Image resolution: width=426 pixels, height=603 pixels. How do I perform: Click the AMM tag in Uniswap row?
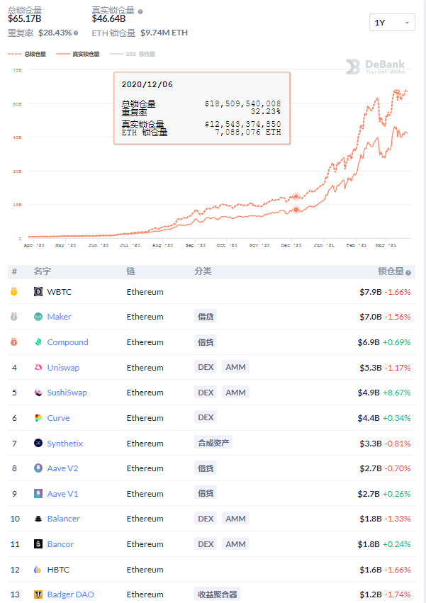tap(235, 367)
